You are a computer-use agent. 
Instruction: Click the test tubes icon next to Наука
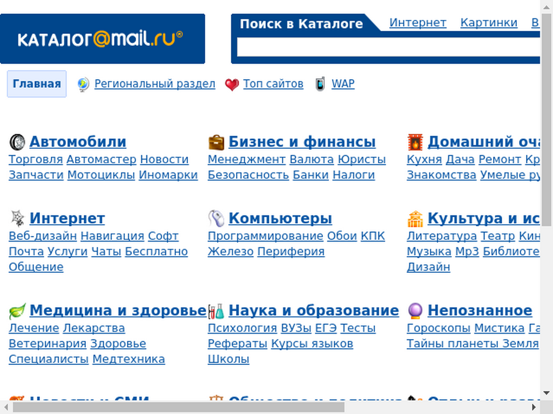point(216,311)
